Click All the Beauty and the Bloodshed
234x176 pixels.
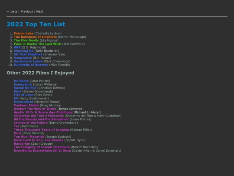[x=41, y=119]
